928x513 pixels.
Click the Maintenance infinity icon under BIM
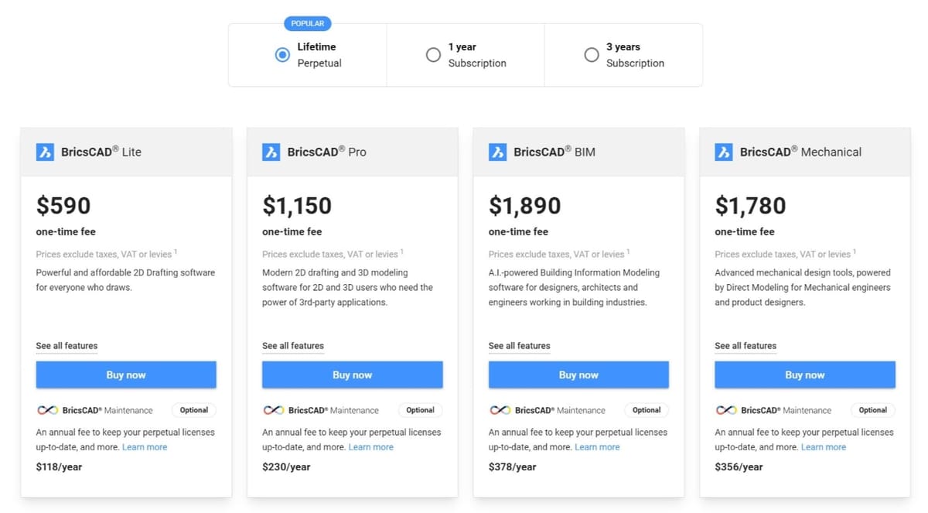(x=500, y=410)
